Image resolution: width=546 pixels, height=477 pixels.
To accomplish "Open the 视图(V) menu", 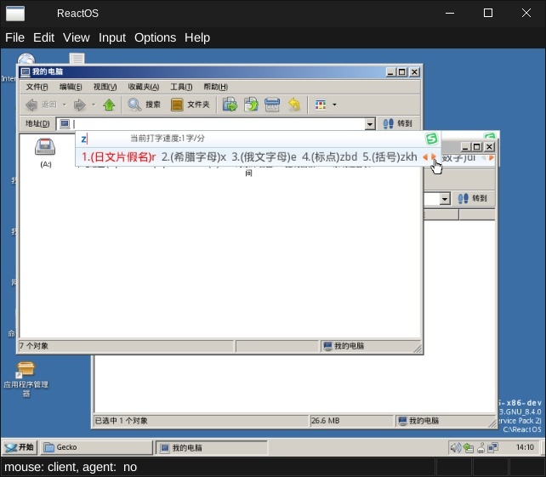I will point(105,87).
